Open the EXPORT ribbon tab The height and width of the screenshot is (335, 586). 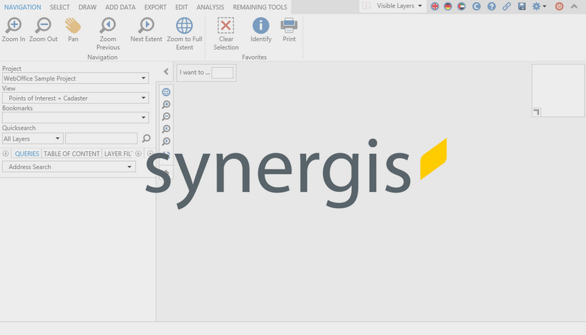click(156, 7)
